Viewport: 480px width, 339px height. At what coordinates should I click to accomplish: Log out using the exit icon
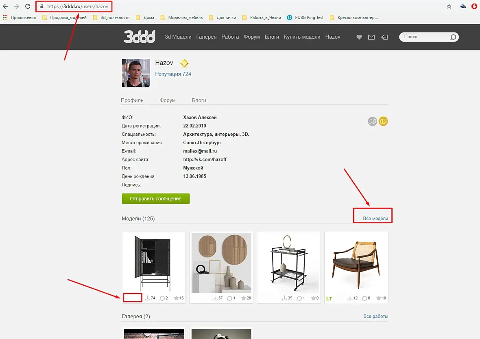tap(384, 37)
